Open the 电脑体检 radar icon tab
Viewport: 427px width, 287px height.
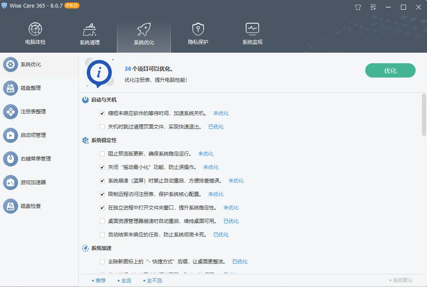click(x=35, y=33)
